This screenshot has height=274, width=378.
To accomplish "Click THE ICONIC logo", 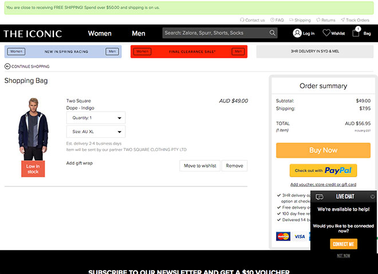I will click(33, 34).
